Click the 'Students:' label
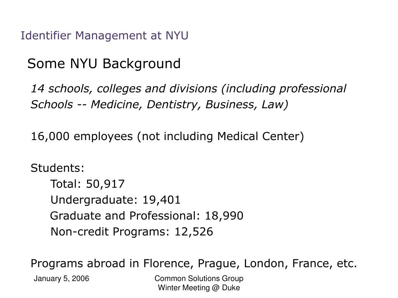Image resolution: width=398 pixels, height=298 pixels. 58,168
